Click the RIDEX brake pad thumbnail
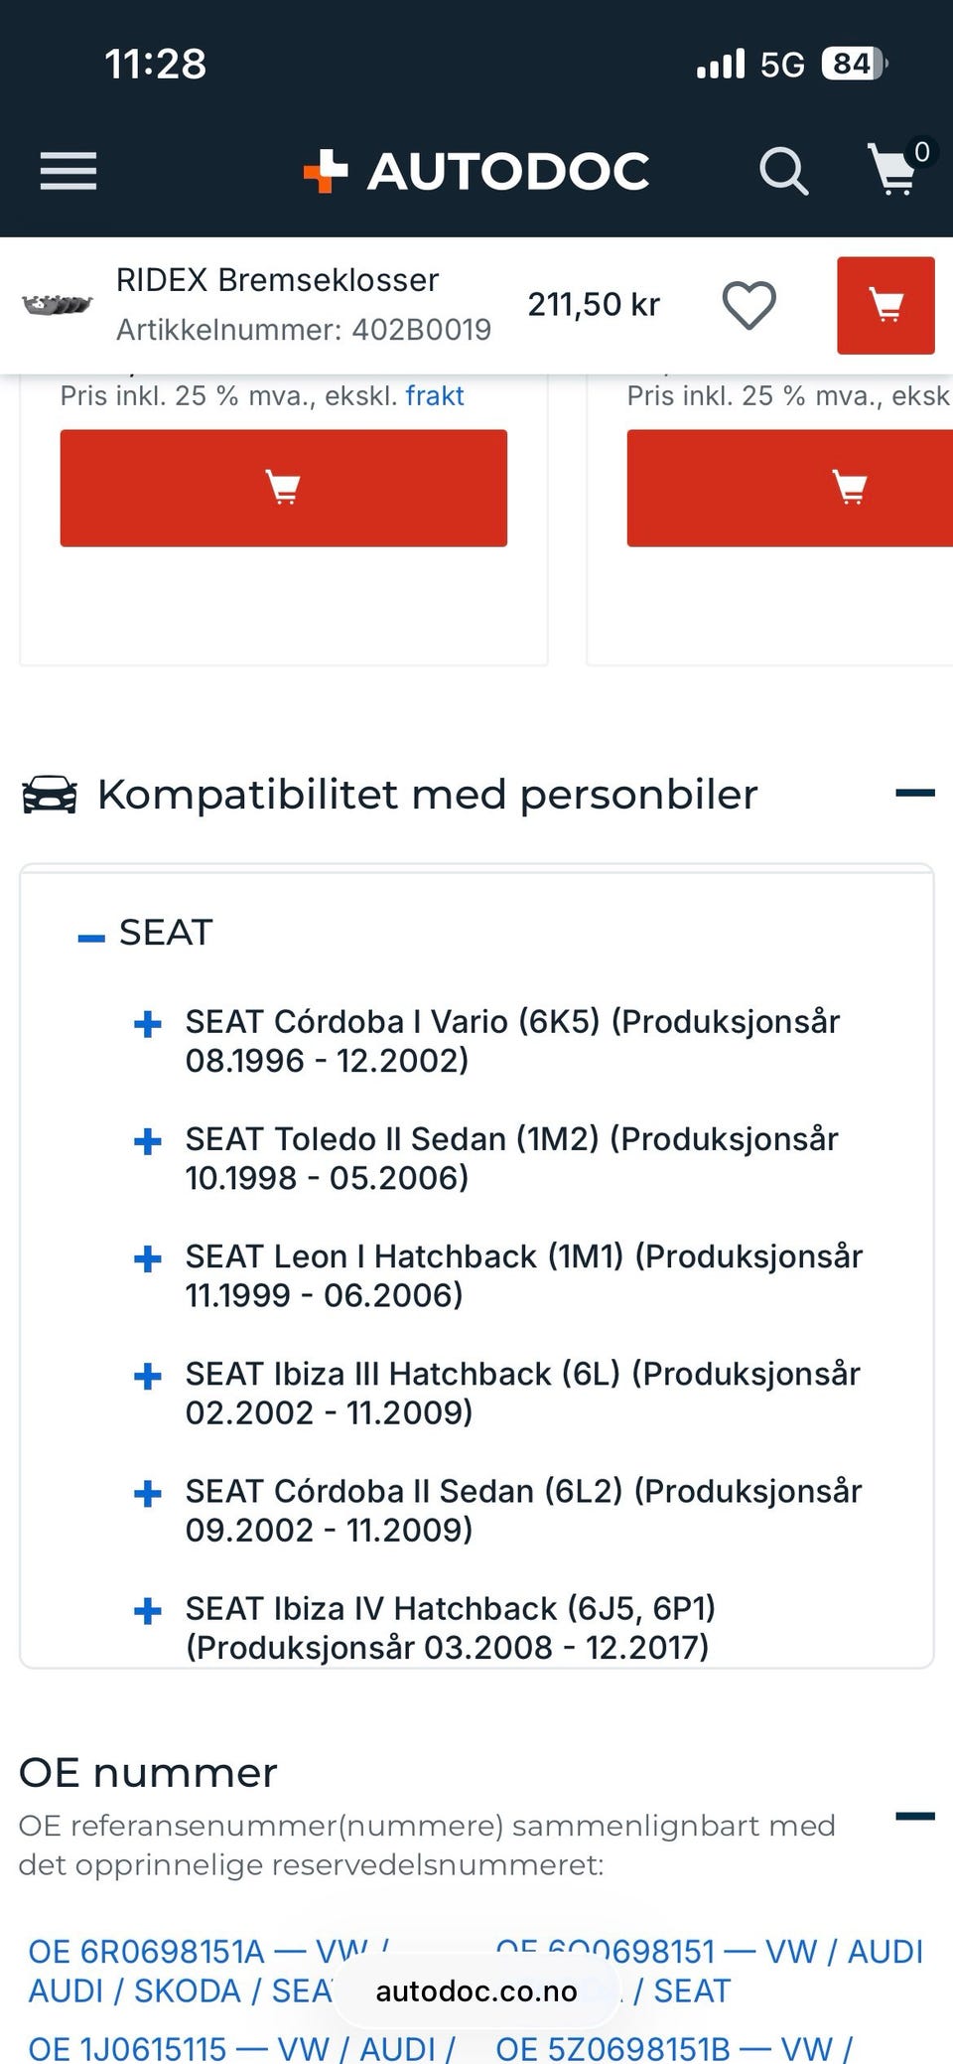Image resolution: width=953 pixels, height=2064 pixels. (x=57, y=305)
